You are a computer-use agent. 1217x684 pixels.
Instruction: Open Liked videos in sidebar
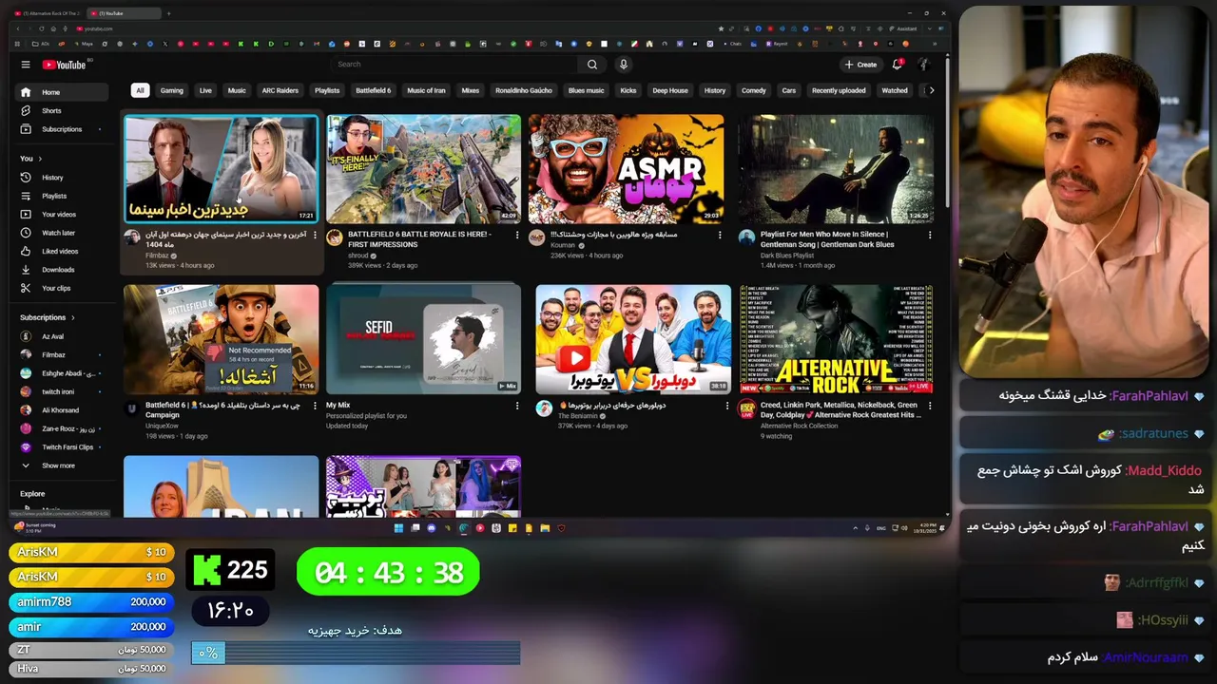tap(63, 252)
